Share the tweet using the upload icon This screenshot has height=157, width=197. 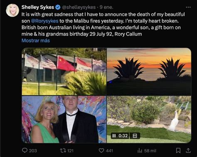(188, 150)
